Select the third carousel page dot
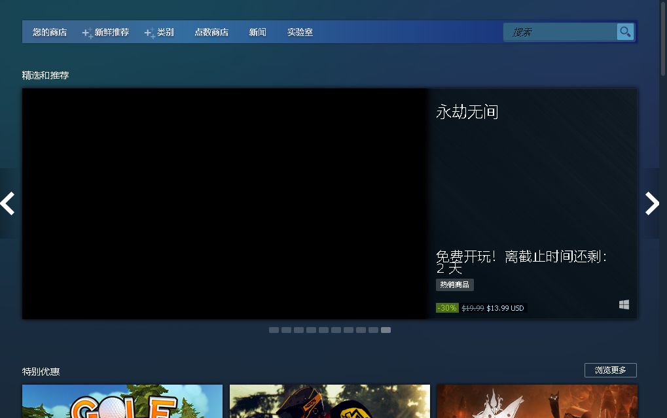Screen dimensions: 667x418 coord(298,330)
